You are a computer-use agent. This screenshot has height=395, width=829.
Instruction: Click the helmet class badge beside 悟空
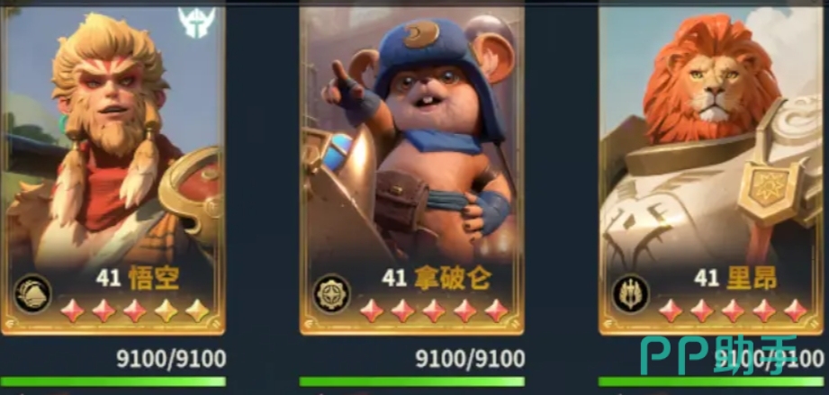[32, 294]
